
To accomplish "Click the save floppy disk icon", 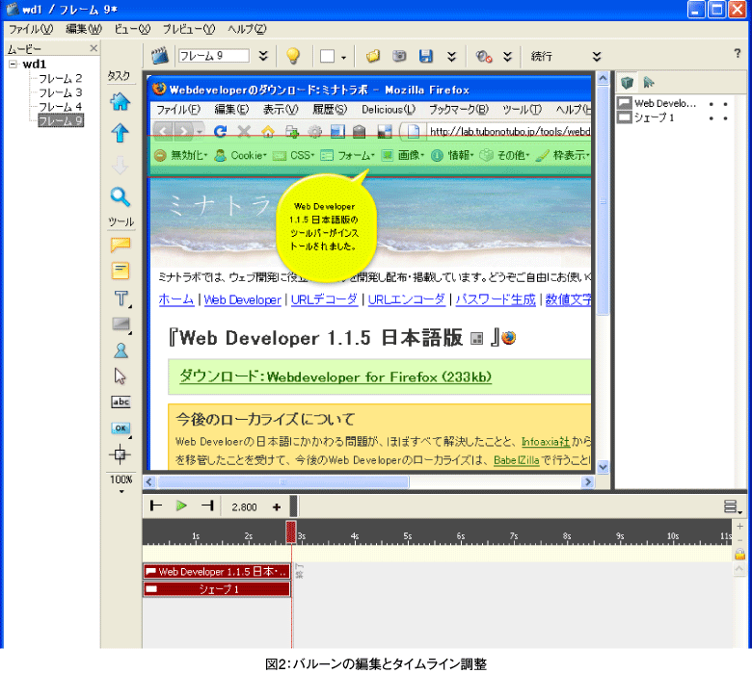I will click(x=426, y=56).
